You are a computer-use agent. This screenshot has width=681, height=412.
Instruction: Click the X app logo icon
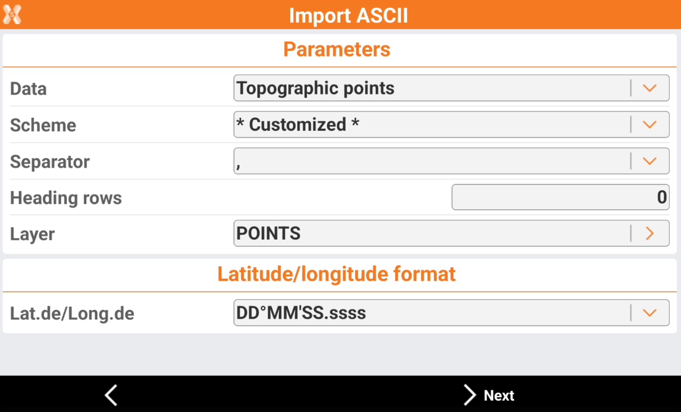click(x=12, y=15)
